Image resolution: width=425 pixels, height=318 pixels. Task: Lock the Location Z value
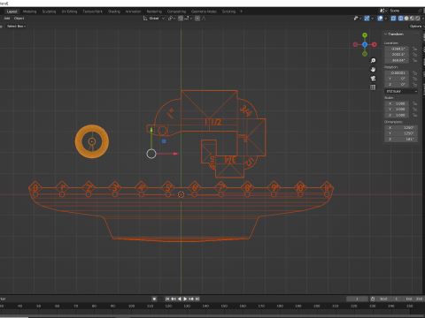pyautogui.click(x=415, y=60)
